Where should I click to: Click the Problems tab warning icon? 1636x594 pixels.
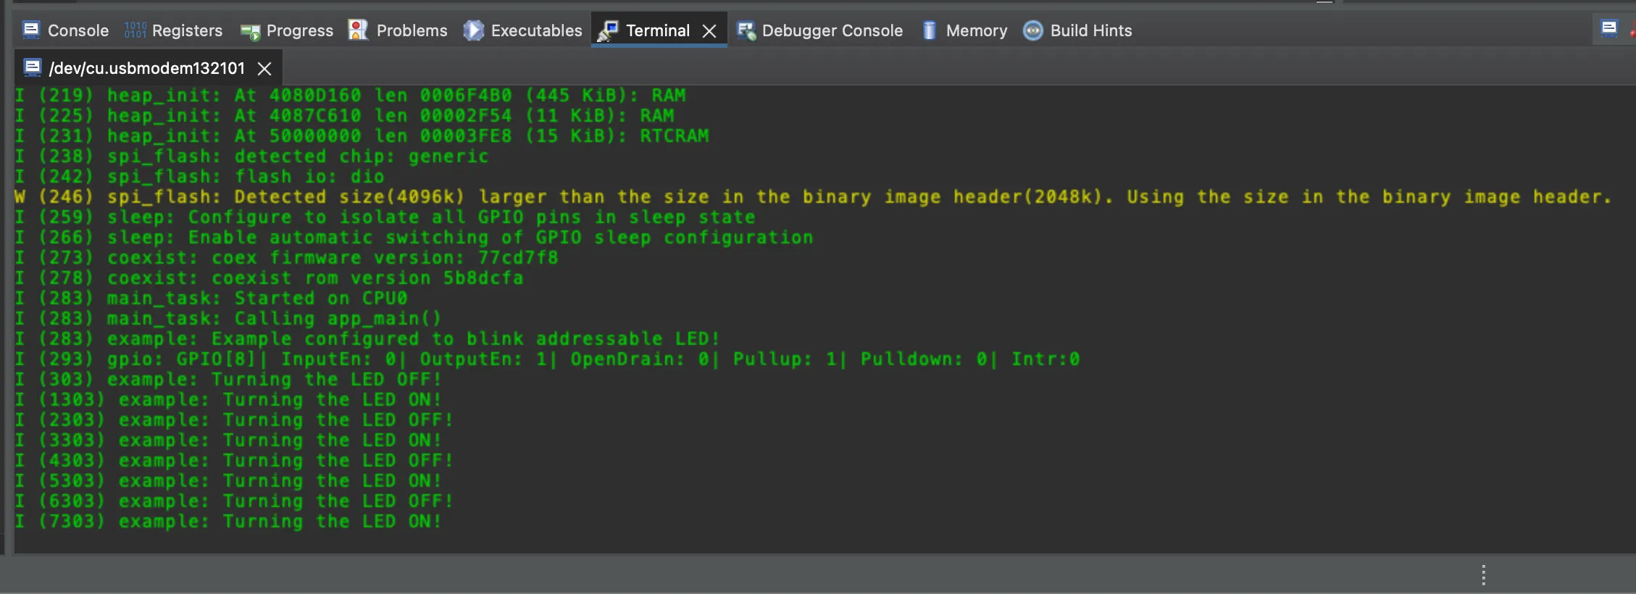point(358,30)
